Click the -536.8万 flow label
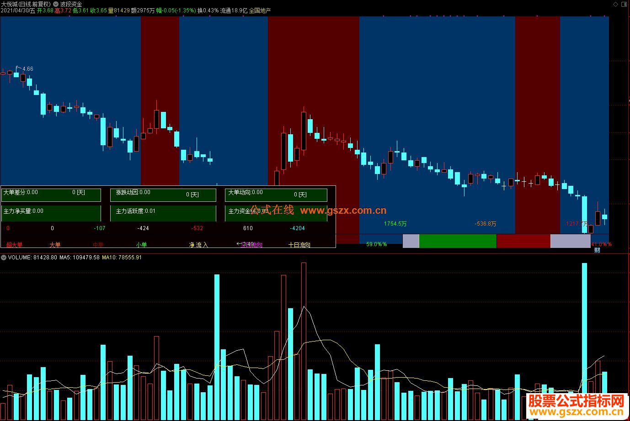This screenshot has height=421, width=630. click(486, 224)
